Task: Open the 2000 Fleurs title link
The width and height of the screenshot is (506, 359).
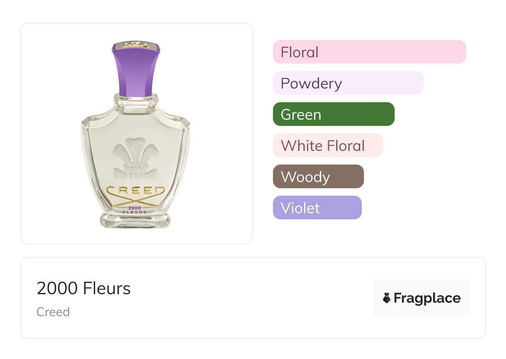Action: tap(84, 288)
